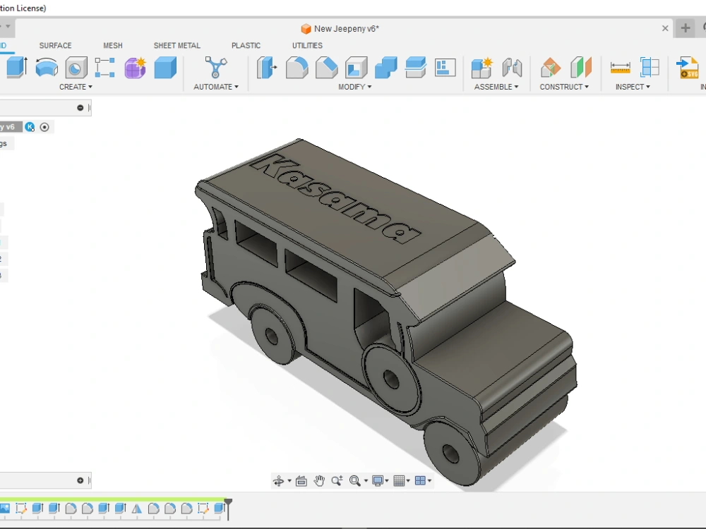The width and height of the screenshot is (706, 529).
Task: Open the Grid and Snaps dropdown arrow
Action: tap(408, 481)
